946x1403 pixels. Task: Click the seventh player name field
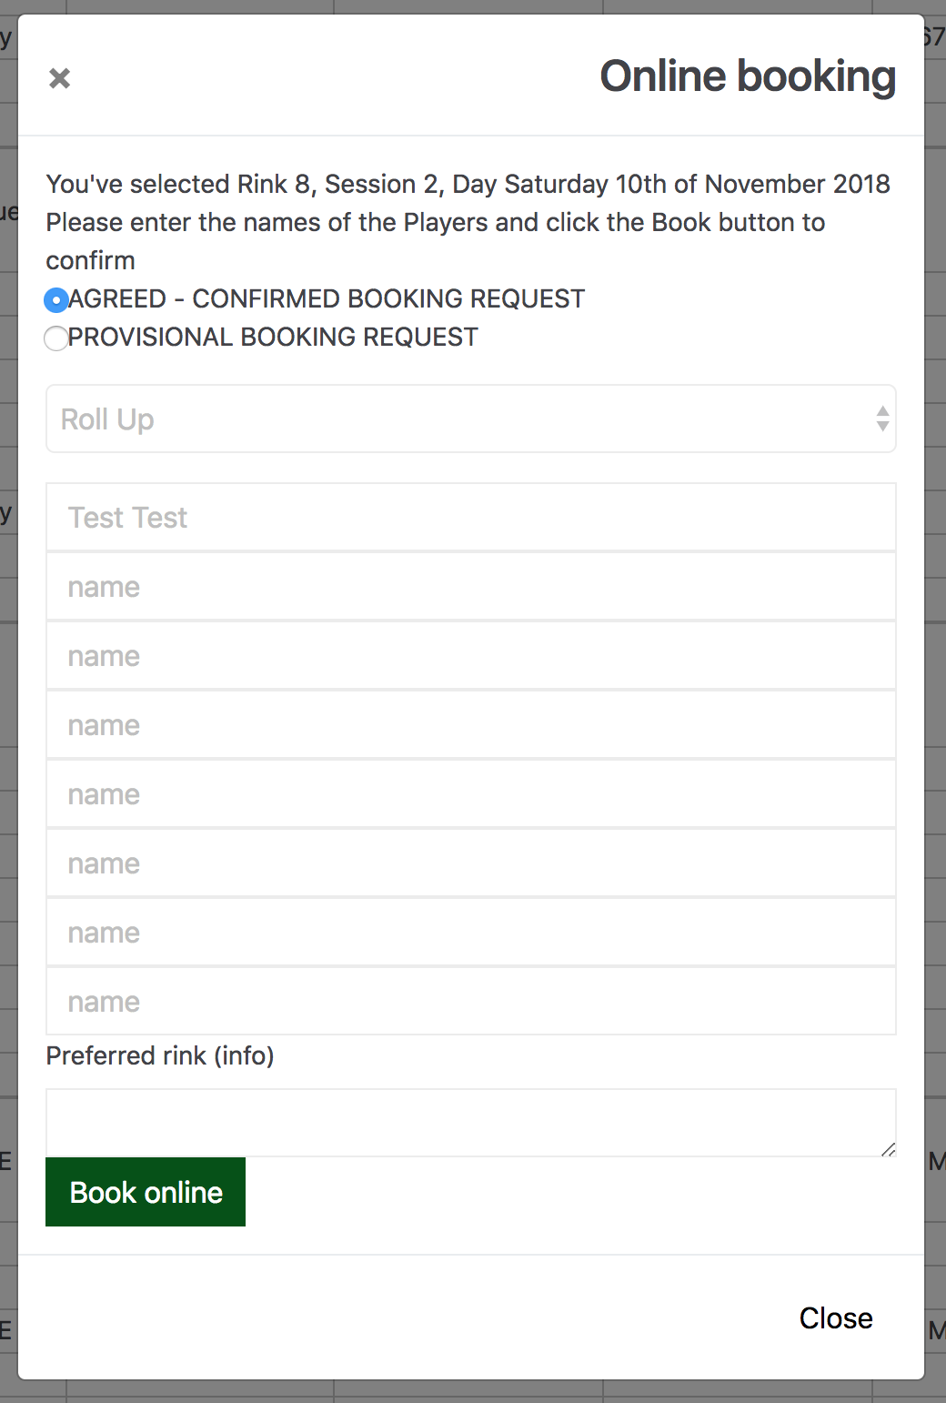click(471, 933)
